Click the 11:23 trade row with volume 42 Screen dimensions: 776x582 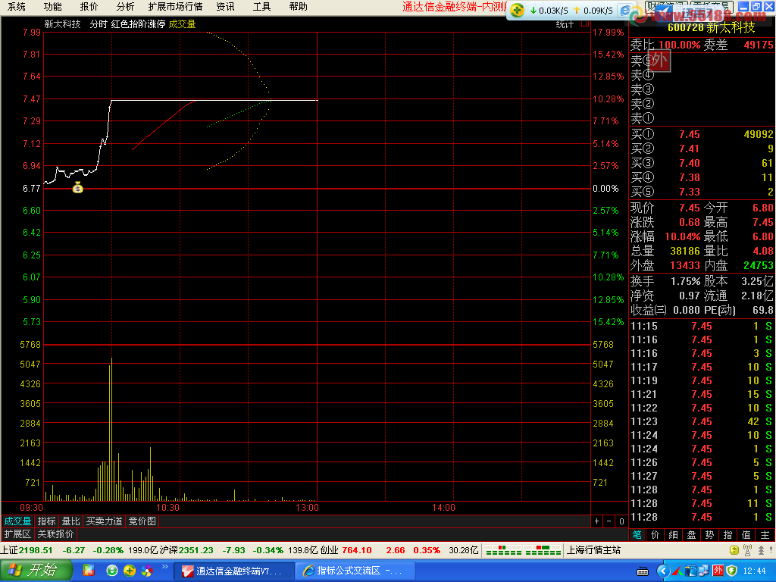pos(701,421)
